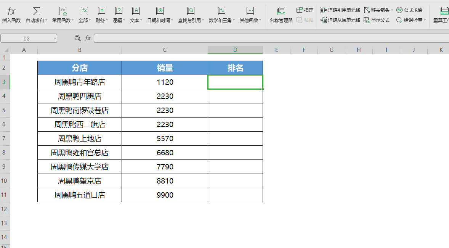Expand the Common Functions (常用函数) dropdown arrow
Viewport: 449px width, 248px height.
[x=72, y=20]
